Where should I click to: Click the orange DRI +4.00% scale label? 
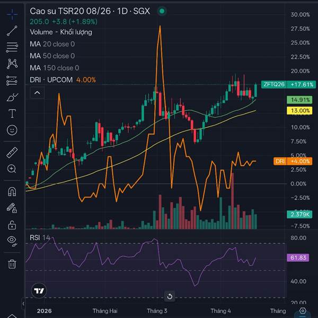(293, 161)
